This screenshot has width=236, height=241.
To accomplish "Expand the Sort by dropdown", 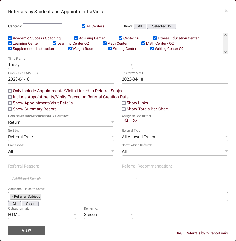I will click(x=61, y=137).
